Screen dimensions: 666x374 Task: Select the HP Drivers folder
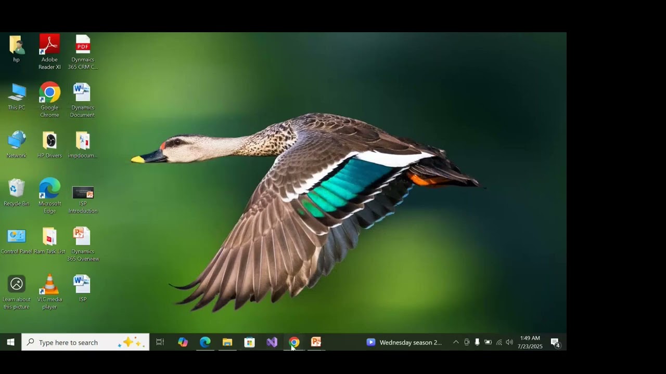[x=49, y=144]
